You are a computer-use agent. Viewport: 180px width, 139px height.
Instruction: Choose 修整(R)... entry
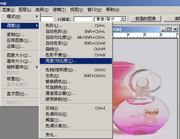pos(20,79)
